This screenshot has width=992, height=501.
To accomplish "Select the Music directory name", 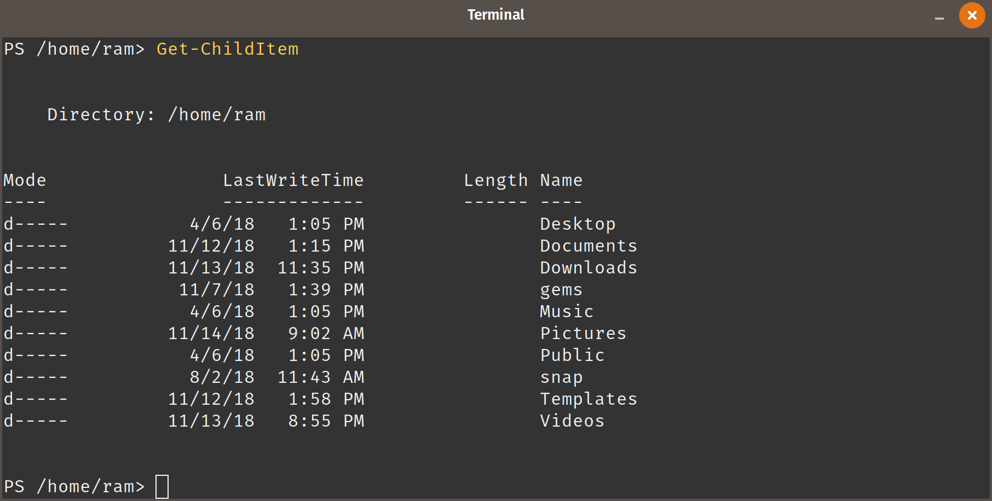I will point(567,312).
